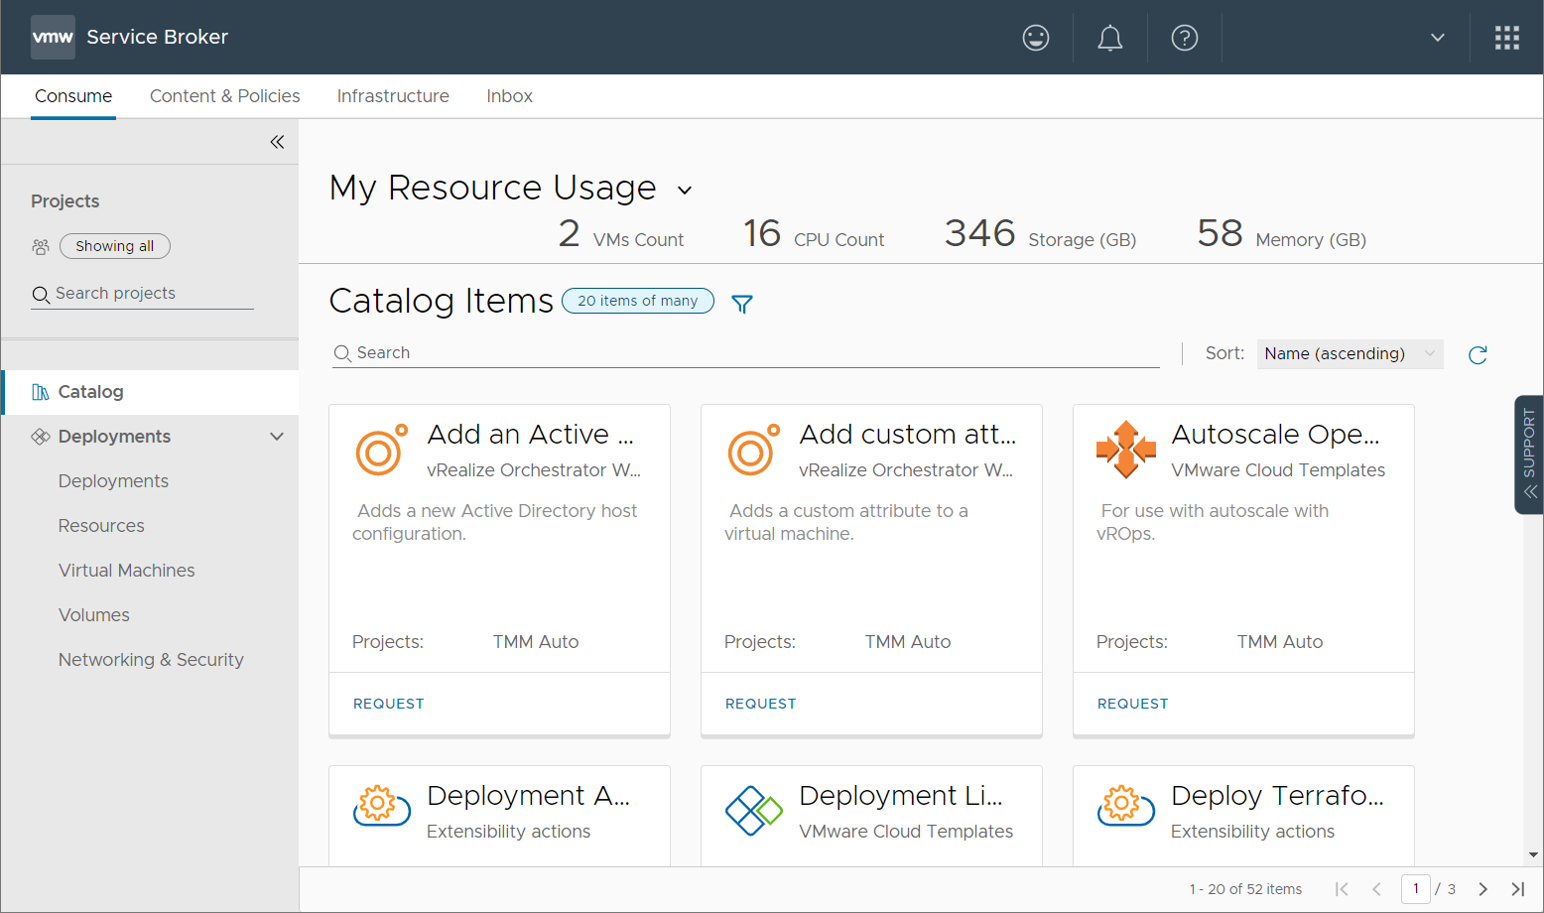The width and height of the screenshot is (1544, 913).
Task: Click the Add custom att... card title
Action: tap(908, 435)
